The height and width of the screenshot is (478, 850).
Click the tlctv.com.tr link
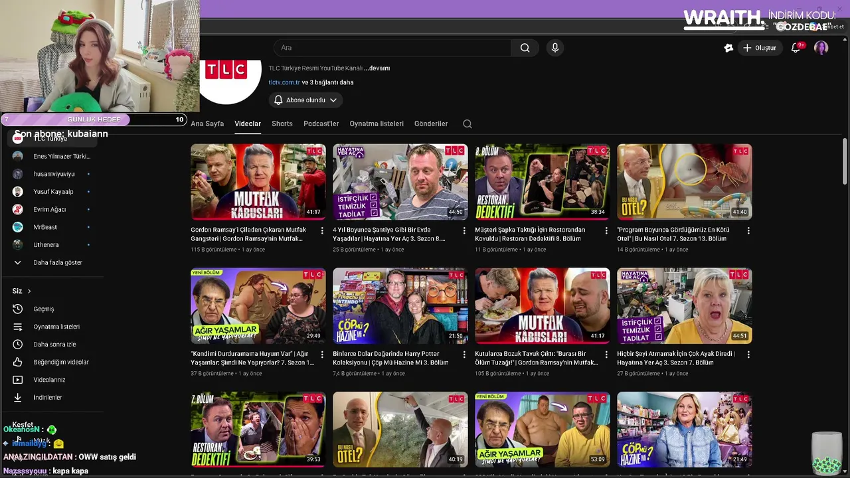(x=284, y=82)
